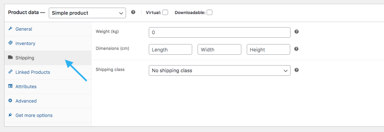Click the help icon next to Shipping class
Screen dimensions: 384x132
[x=296, y=70]
